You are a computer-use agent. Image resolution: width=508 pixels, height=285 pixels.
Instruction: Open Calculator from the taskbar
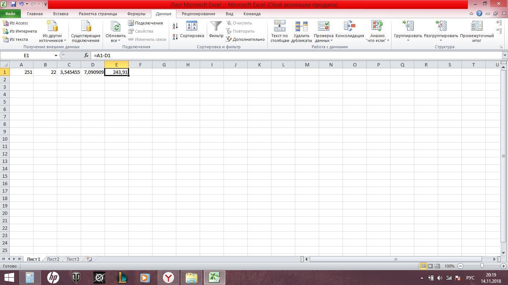[x=30, y=278]
